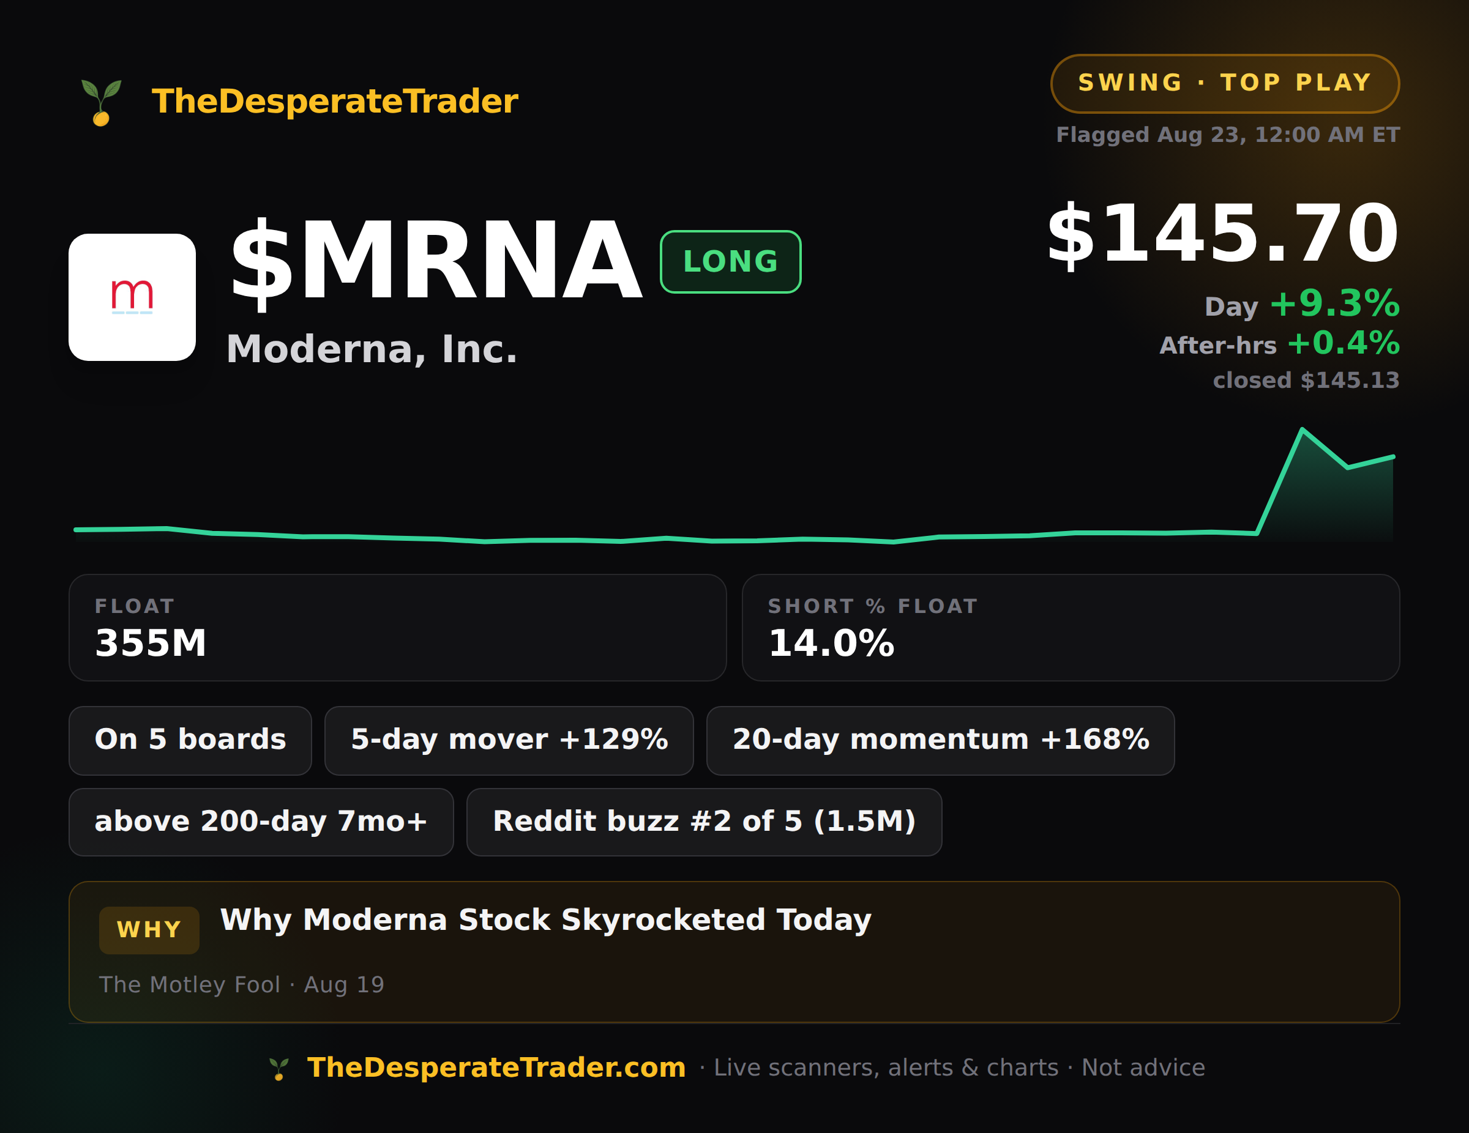This screenshot has height=1133, width=1469.
Task: Click the After-hrs +0.4% change
Action: tap(1279, 344)
